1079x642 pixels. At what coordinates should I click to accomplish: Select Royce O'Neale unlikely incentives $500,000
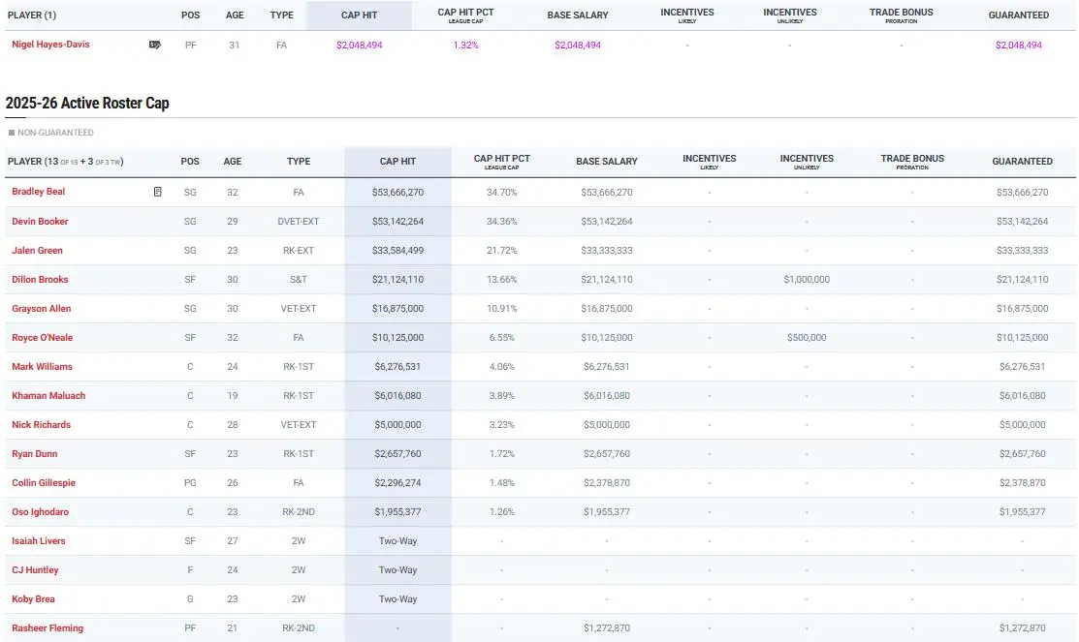pyautogui.click(x=807, y=338)
